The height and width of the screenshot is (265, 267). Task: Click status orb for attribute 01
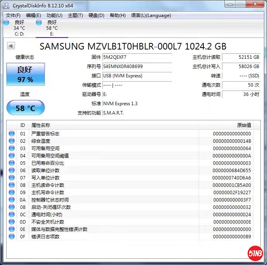(12, 134)
